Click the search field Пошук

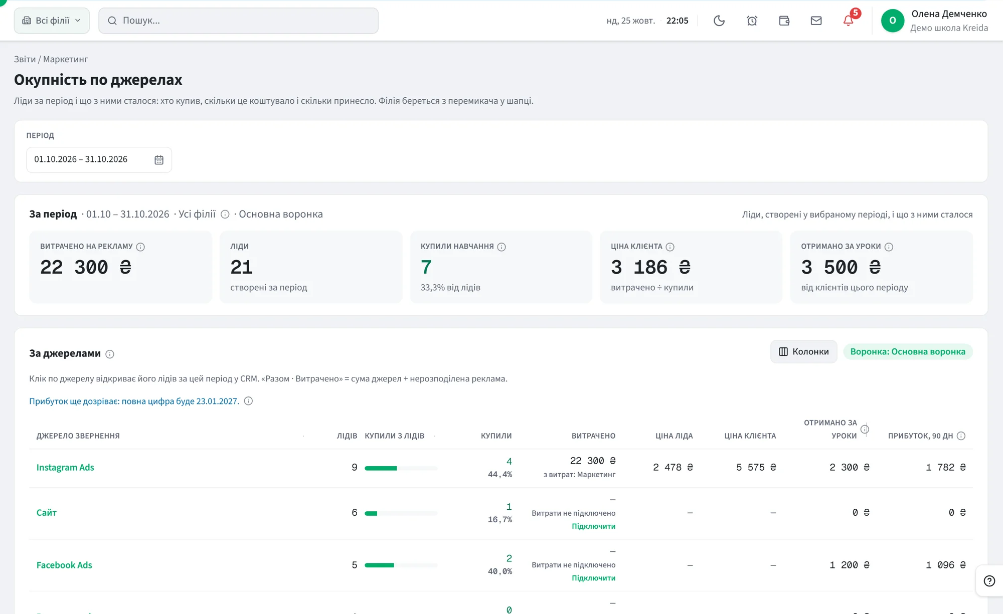(238, 21)
